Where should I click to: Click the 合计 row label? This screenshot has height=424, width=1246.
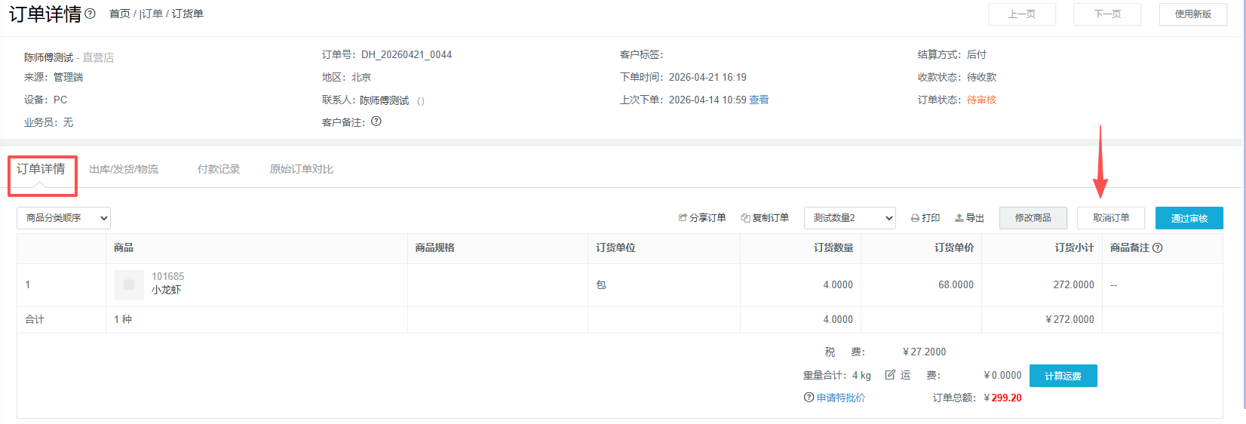pyautogui.click(x=35, y=320)
